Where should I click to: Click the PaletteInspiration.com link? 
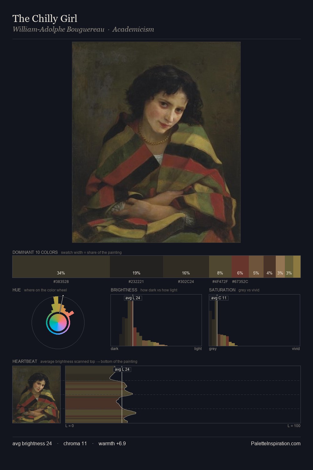coord(276,443)
